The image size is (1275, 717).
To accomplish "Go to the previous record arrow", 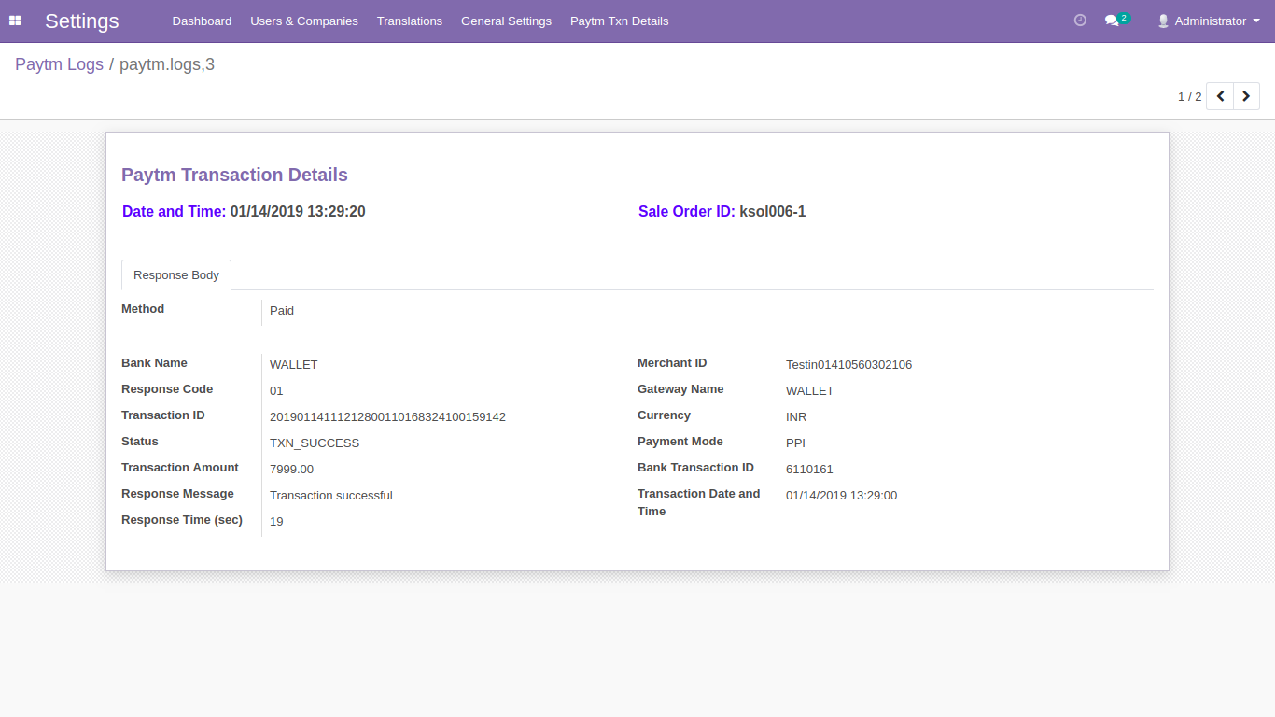I will [1220, 96].
